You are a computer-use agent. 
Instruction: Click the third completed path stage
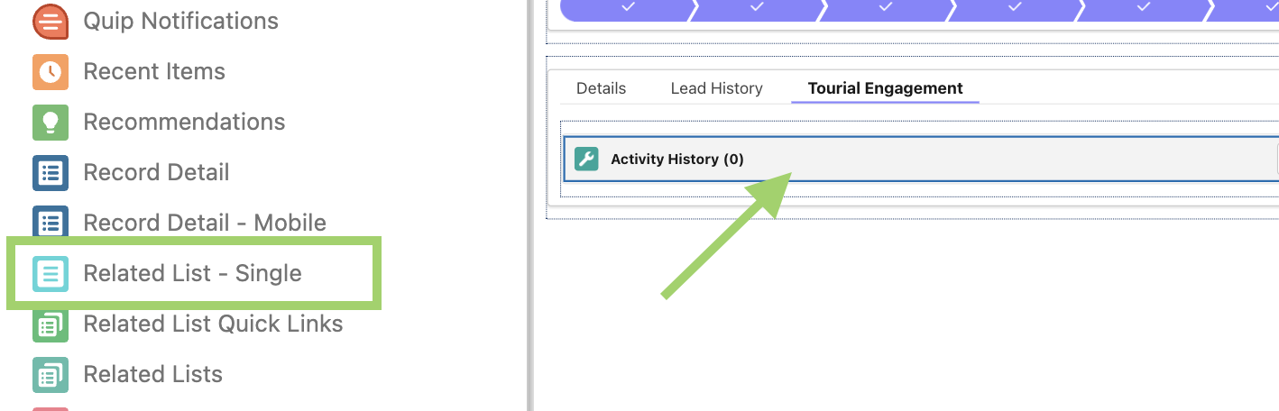pos(885,7)
